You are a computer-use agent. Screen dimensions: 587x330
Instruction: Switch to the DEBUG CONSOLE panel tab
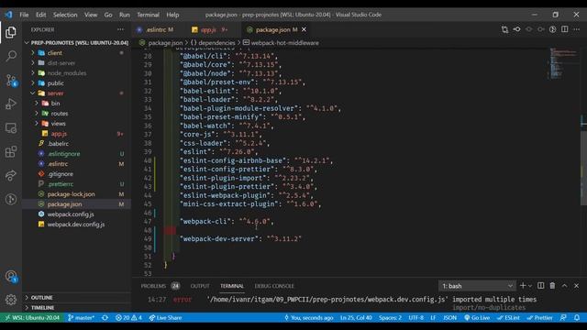[x=274, y=286]
